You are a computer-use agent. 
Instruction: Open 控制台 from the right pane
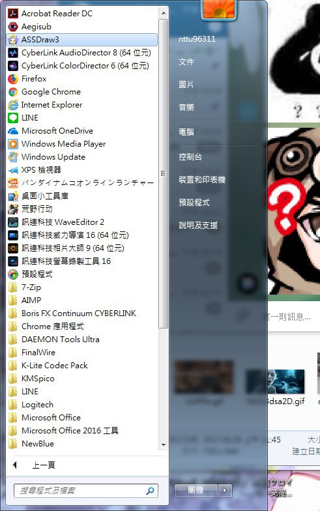point(190,156)
